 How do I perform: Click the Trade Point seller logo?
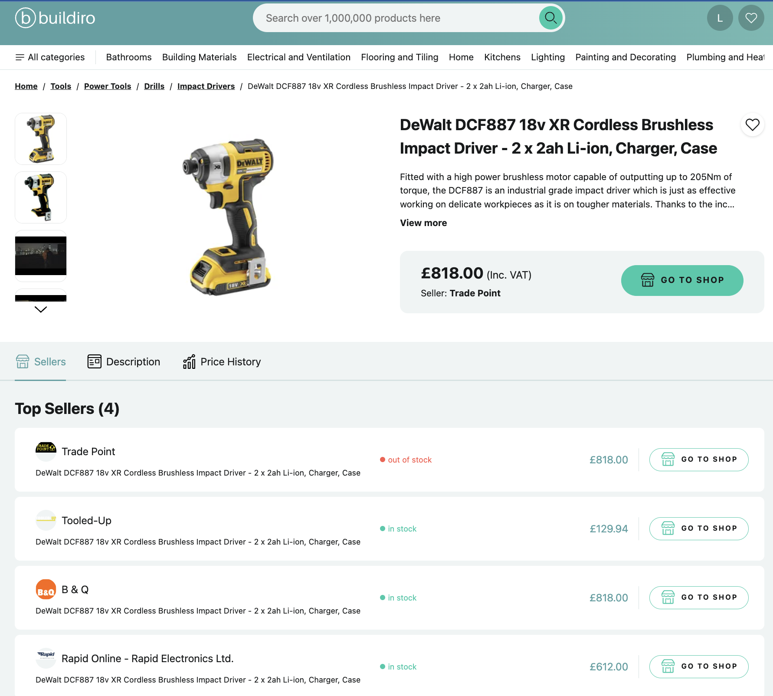46,451
